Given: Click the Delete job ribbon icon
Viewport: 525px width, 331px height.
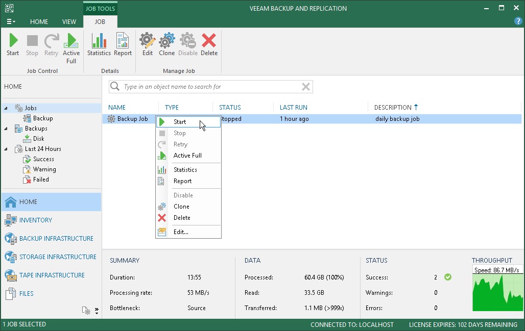Looking at the screenshot, I should coord(209,44).
